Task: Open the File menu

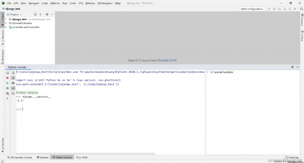Action: (9, 3)
